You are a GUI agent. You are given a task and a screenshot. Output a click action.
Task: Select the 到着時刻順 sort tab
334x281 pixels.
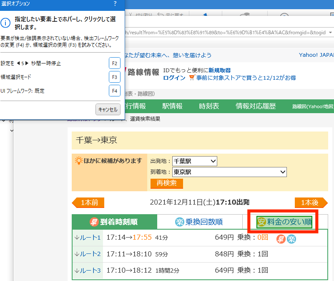click(x=115, y=222)
